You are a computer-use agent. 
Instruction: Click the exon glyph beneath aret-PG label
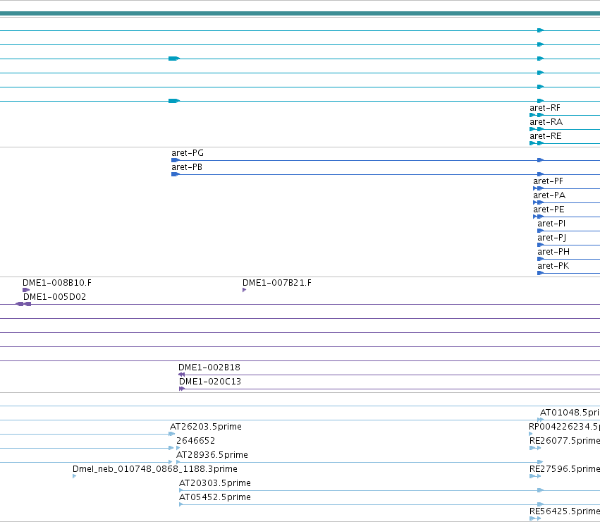tap(176, 160)
